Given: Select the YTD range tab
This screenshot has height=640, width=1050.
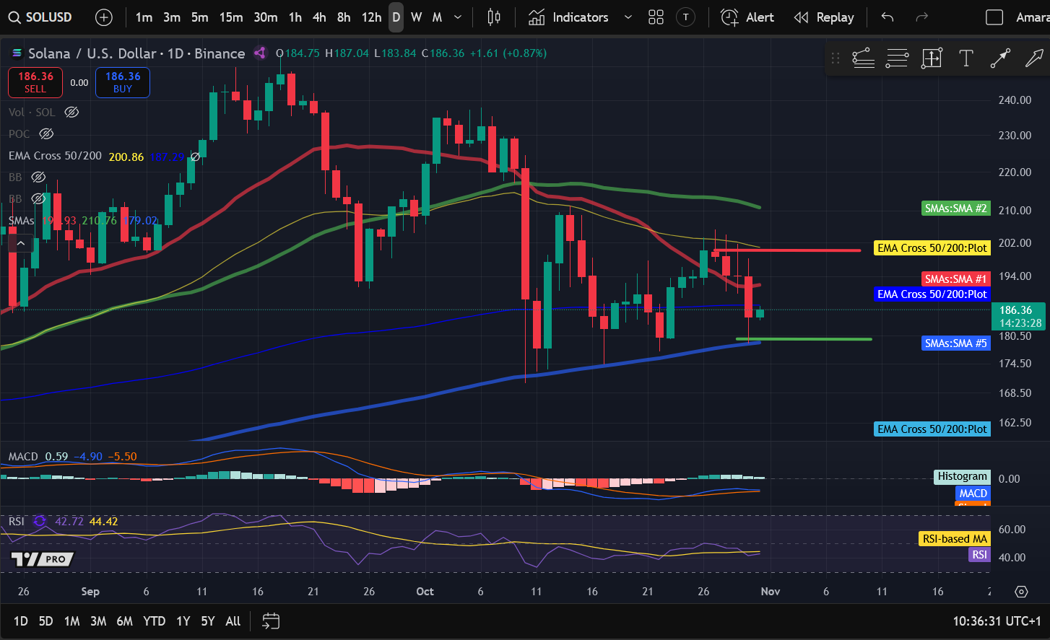Looking at the screenshot, I should pyautogui.click(x=154, y=621).
